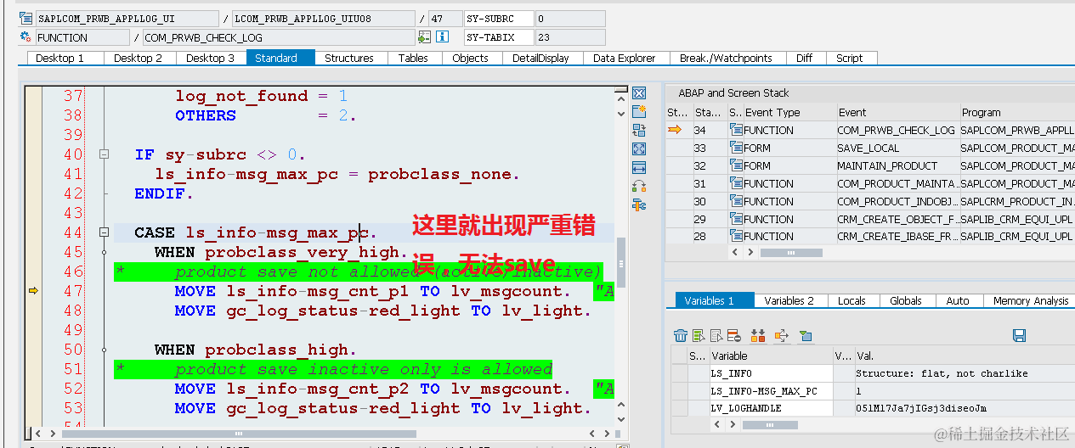Click stack table scroll-left arrow
The width and height of the screenshot is (1075, 448).
tap(736, 252)
